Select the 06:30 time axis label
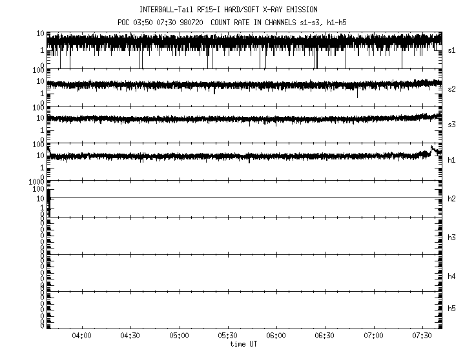 pos(324,336)
